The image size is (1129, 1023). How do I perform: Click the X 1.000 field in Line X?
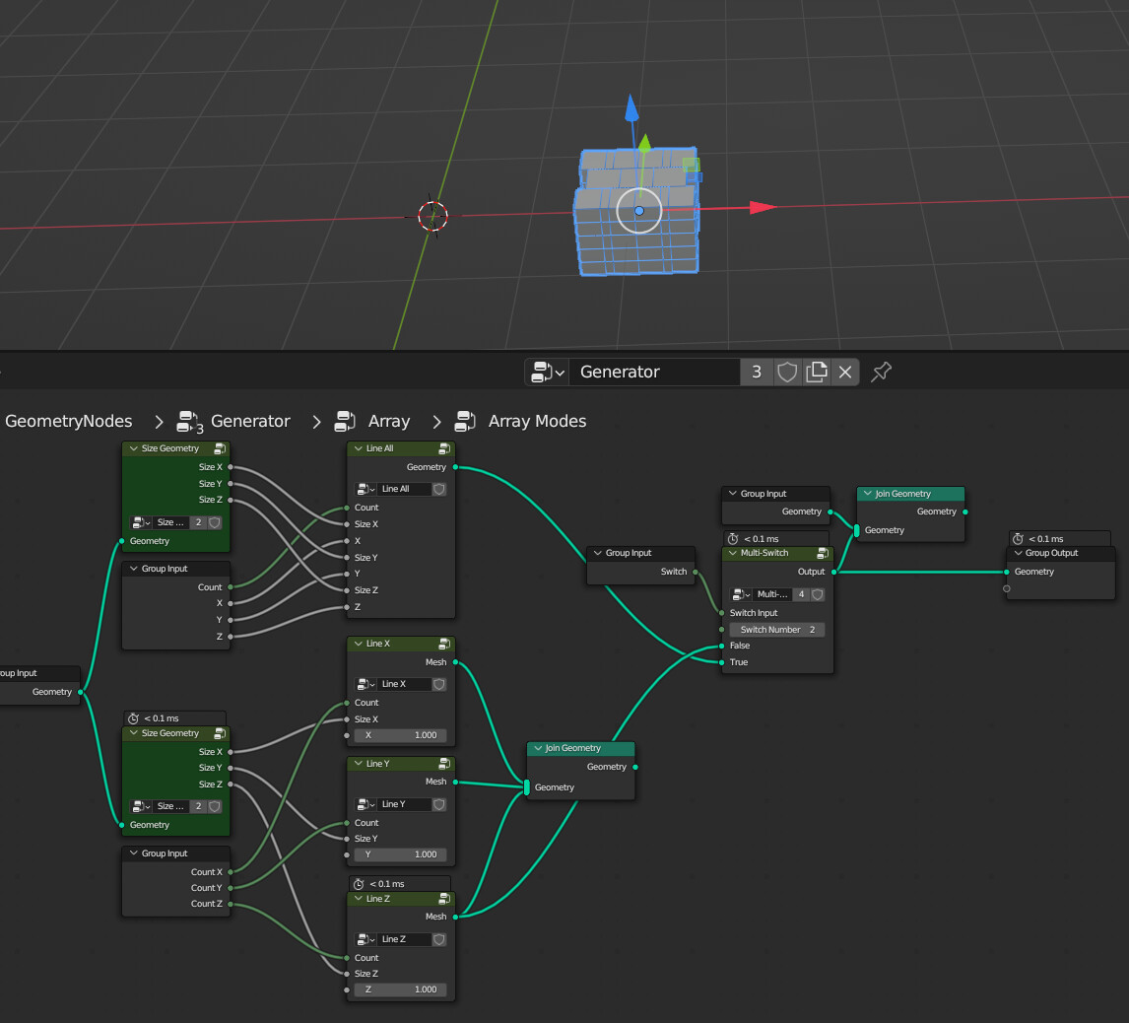(x=400, y=735)
